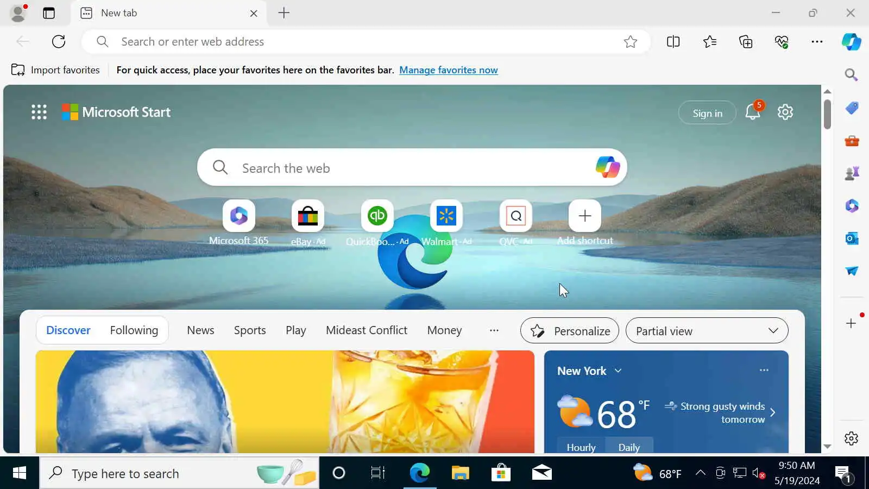This screenshot has width=869, height=489.
Task: Select the Hourly weather tab
Action: coord(581,447)
